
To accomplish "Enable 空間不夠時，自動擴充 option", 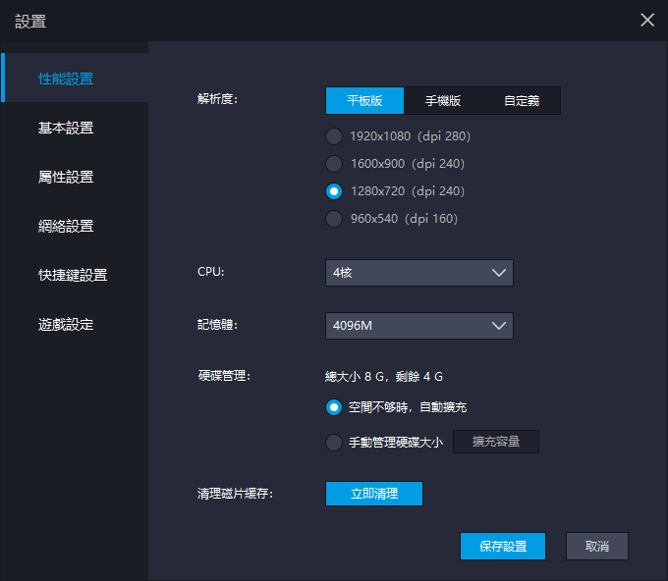I will click(334, 406).
